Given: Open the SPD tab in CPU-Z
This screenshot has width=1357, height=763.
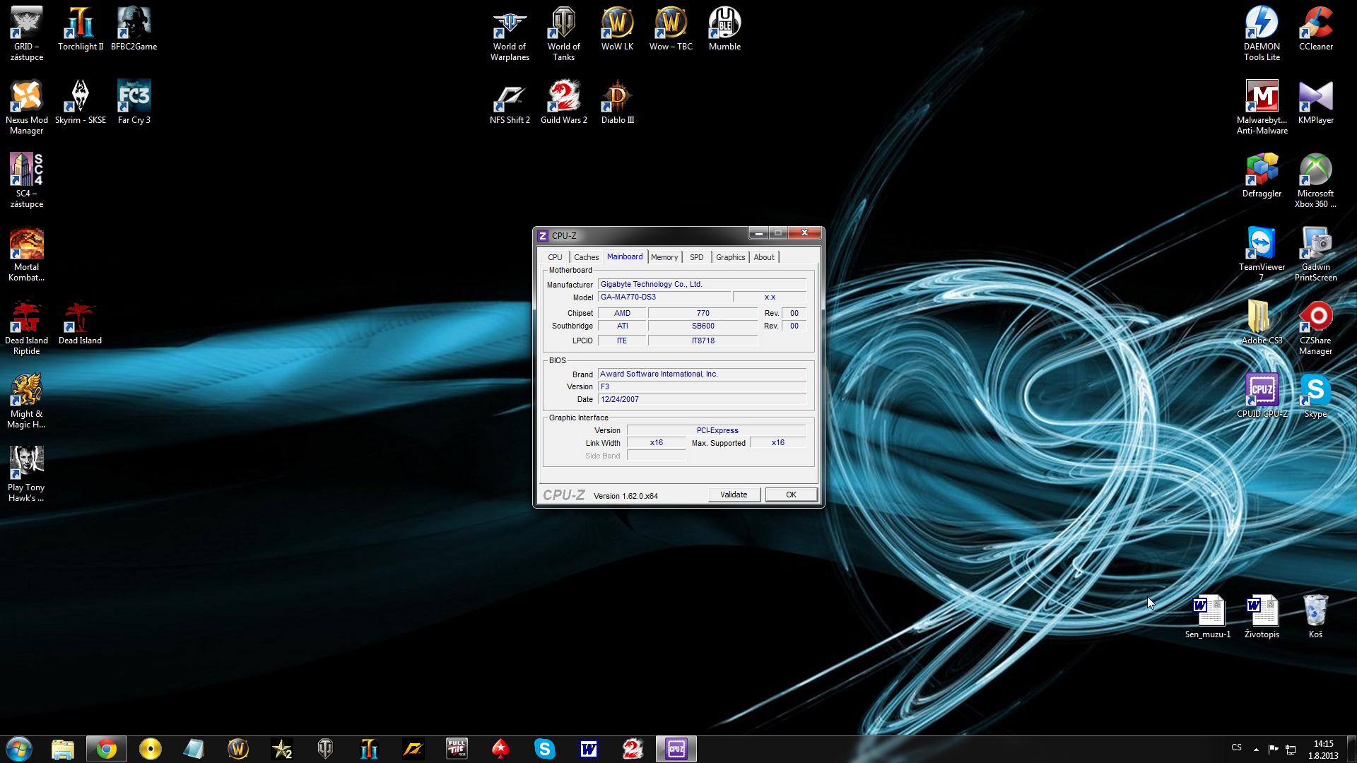Looking at the screenshot, I should tap(696, 257).
